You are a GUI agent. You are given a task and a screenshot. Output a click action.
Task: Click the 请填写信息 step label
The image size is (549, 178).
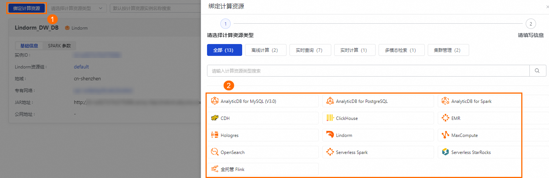tap(531, 36)
